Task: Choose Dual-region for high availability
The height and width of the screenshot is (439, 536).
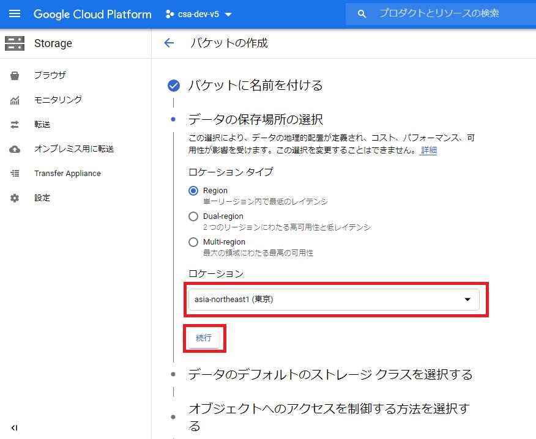Action: [193, 216]
